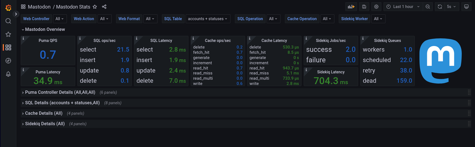Expand the left sidebar navigation

click(16, 14)
